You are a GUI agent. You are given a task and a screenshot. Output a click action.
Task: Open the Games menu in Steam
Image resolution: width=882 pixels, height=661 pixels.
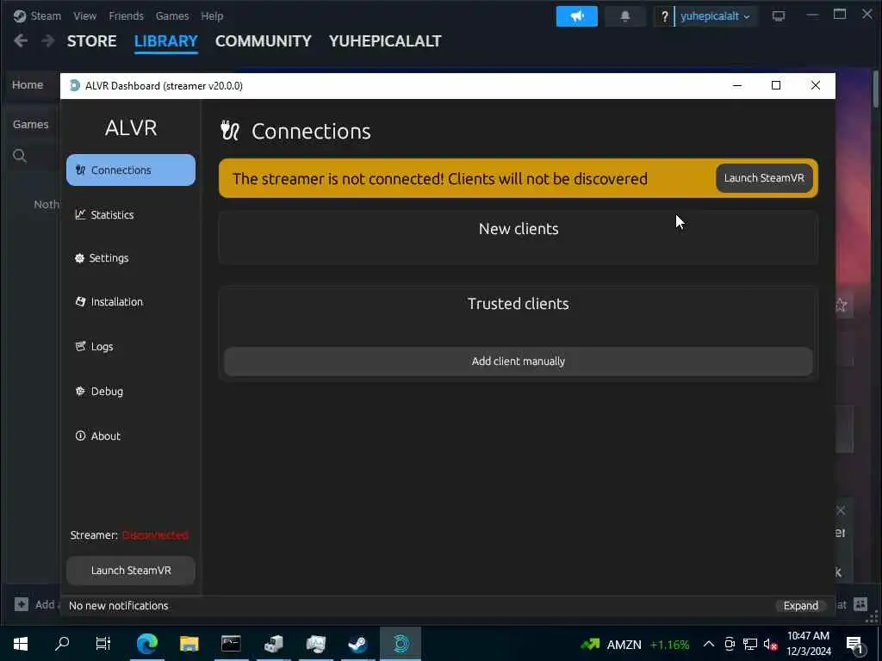click(x=172, y=15)
